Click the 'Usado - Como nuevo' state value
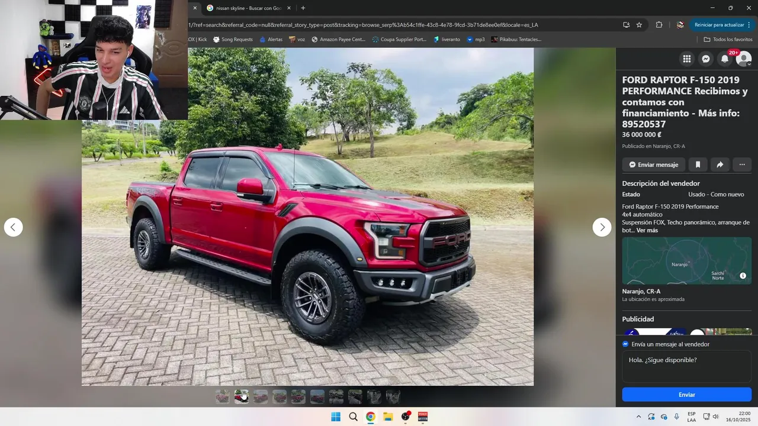The image size is (758, 426). point(716,194)
